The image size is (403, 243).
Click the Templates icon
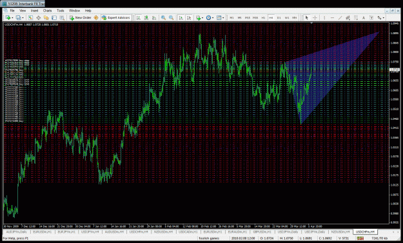pos(219,17)
